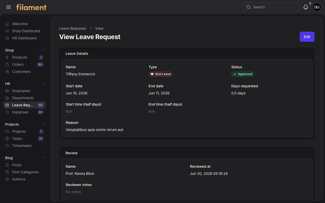Click the Departments building icon

7,98
